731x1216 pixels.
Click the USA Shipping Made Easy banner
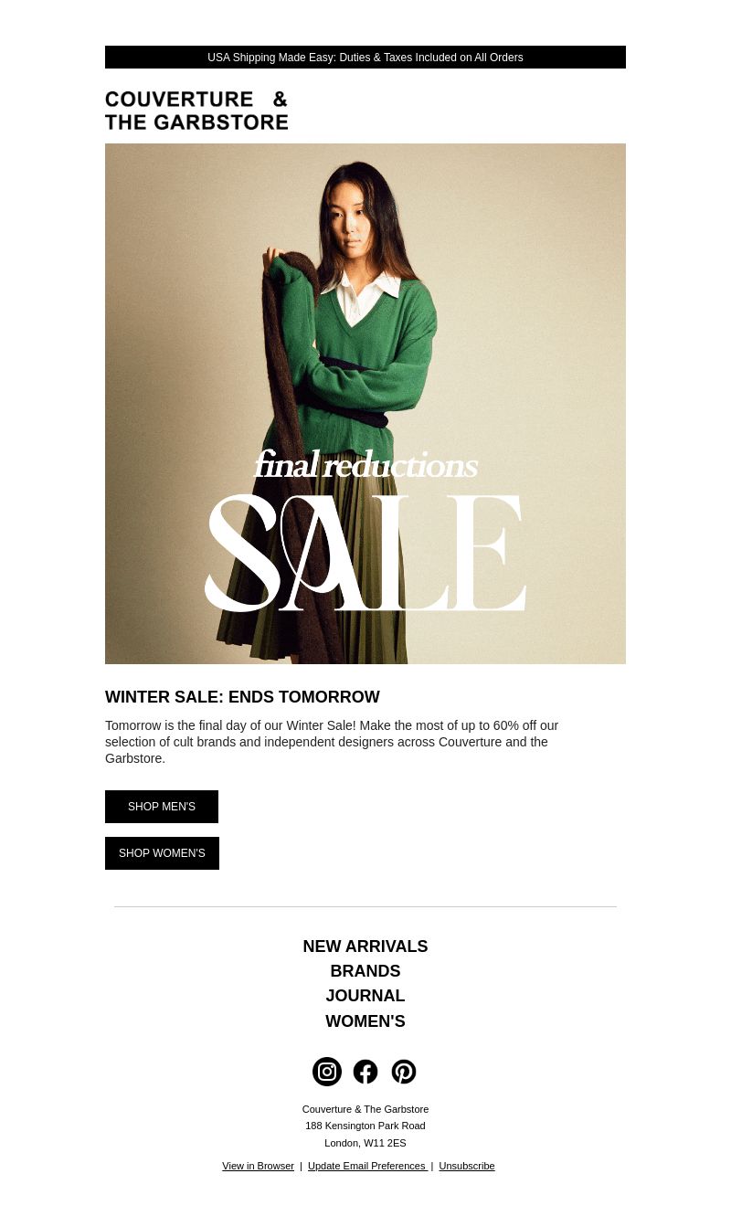365,58
